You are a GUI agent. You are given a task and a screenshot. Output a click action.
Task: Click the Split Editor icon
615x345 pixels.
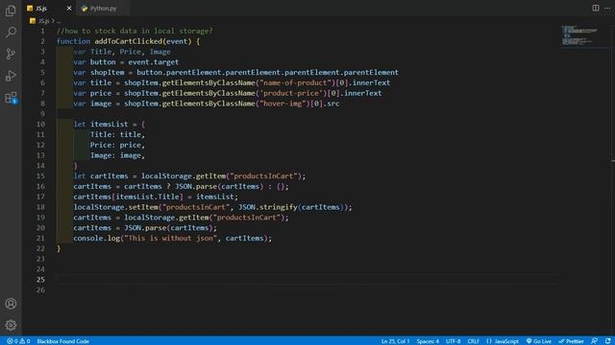click(596, 8)
